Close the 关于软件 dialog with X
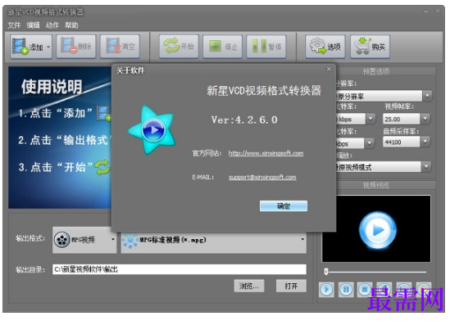The width and height of the screenshot is (459, 325). pos(329,69)
